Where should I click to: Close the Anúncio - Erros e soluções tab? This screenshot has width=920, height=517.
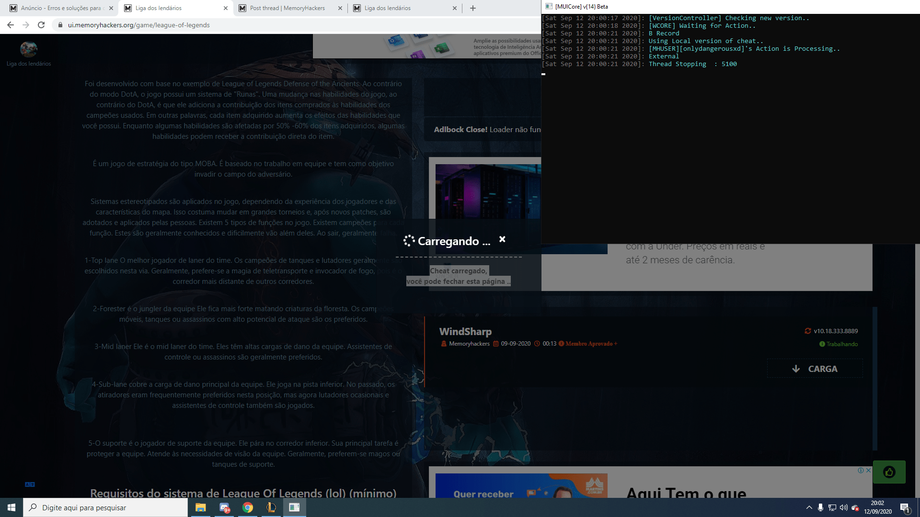pyautogui.click(x=111, y=8)
